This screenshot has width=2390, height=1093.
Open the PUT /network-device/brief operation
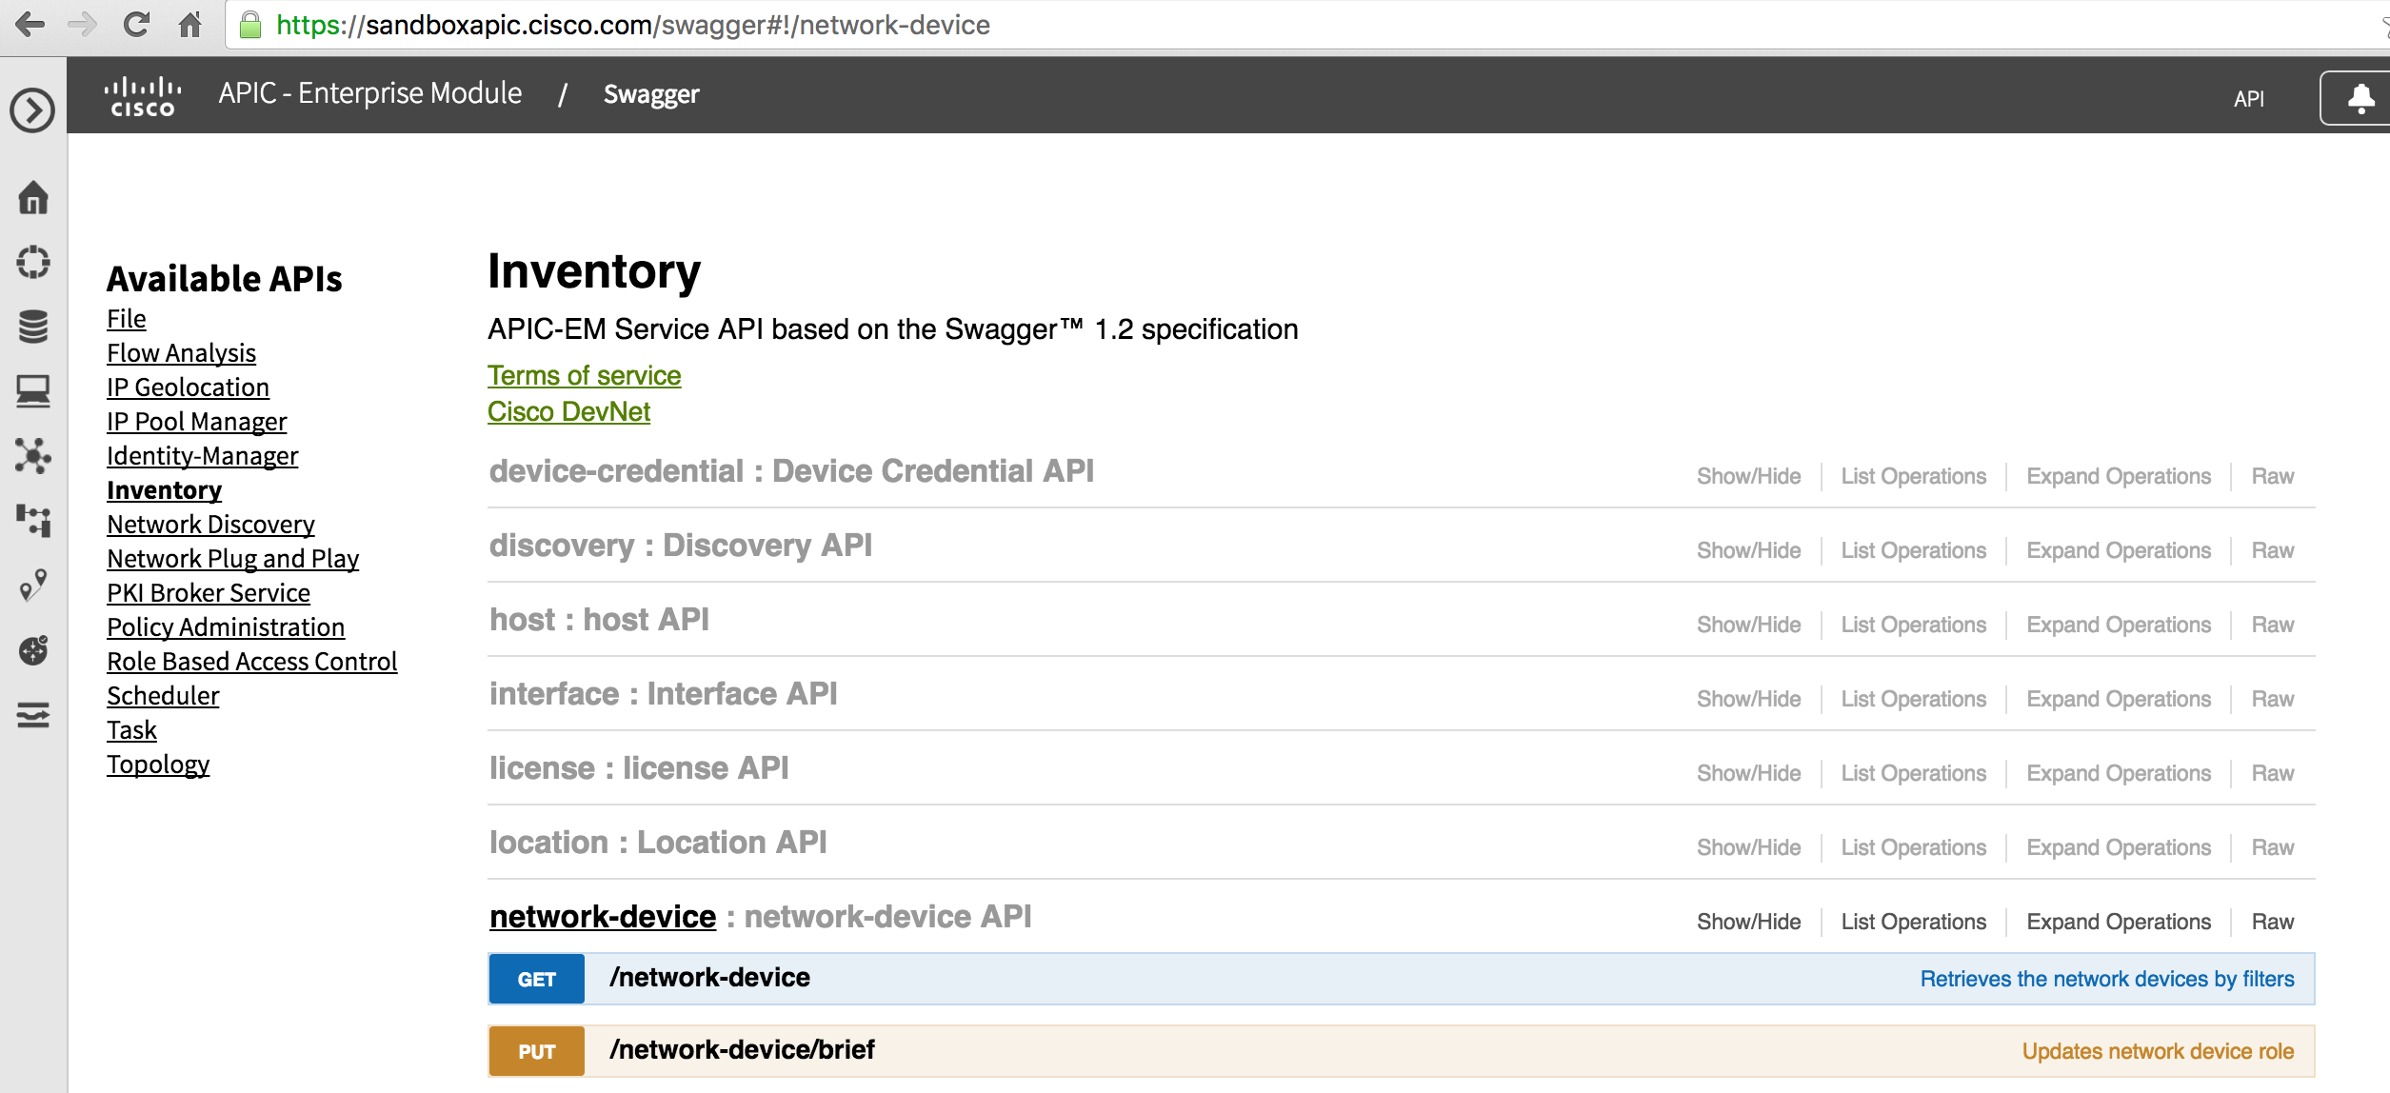click(1402, 1051)
